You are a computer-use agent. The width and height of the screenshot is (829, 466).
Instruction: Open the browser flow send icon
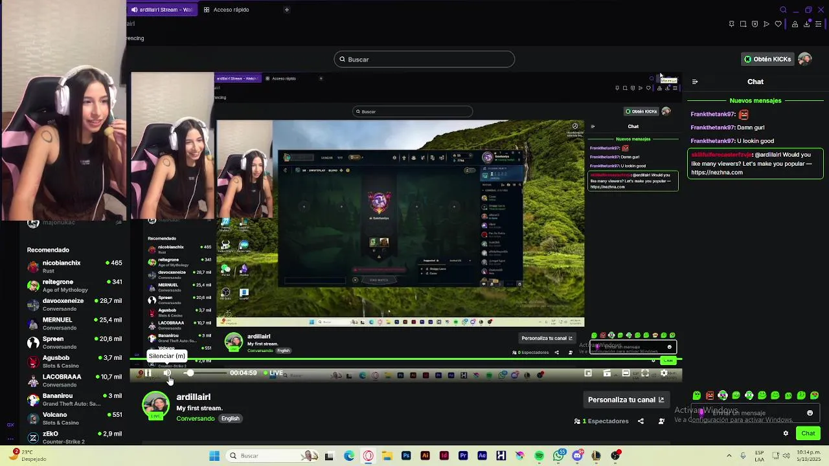[766, 24]
